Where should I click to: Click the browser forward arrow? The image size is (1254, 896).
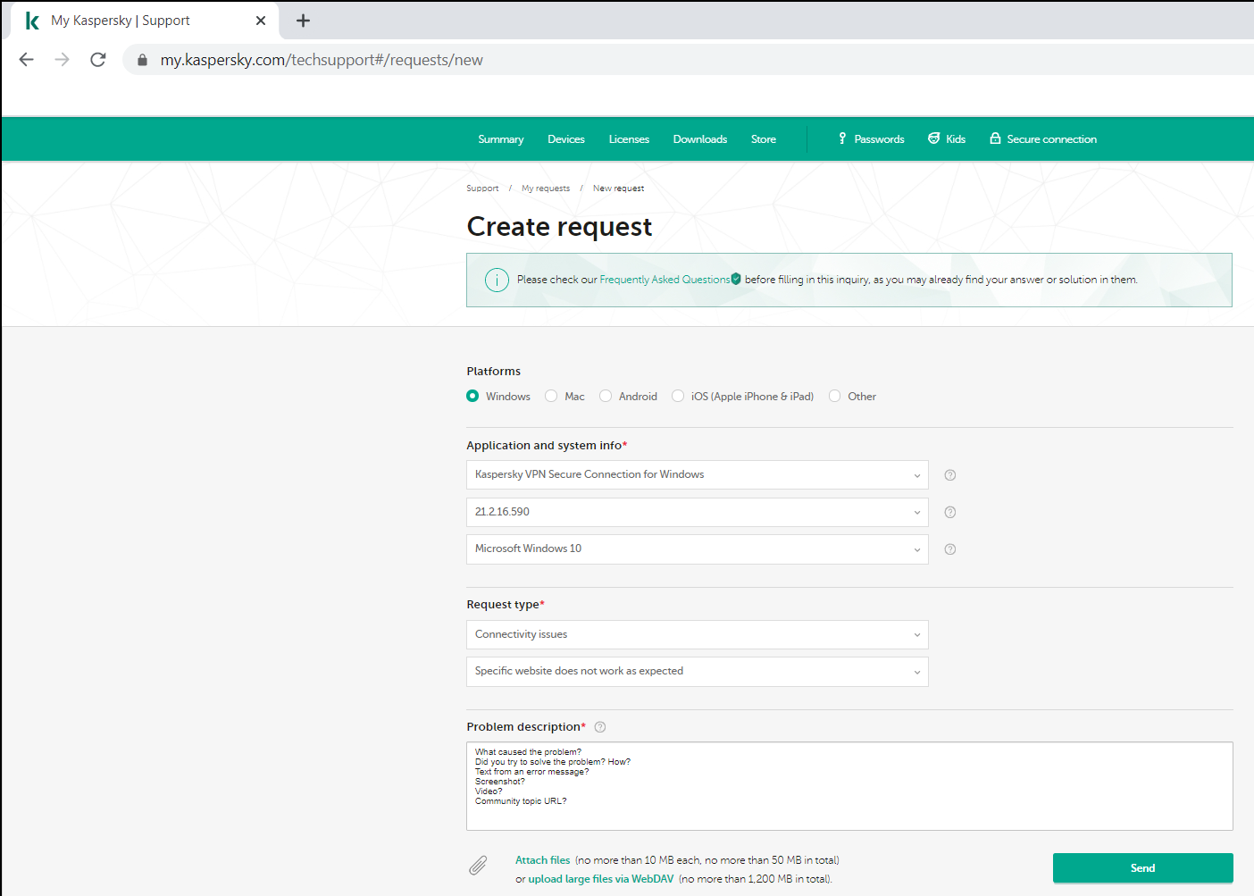[62, 60]
